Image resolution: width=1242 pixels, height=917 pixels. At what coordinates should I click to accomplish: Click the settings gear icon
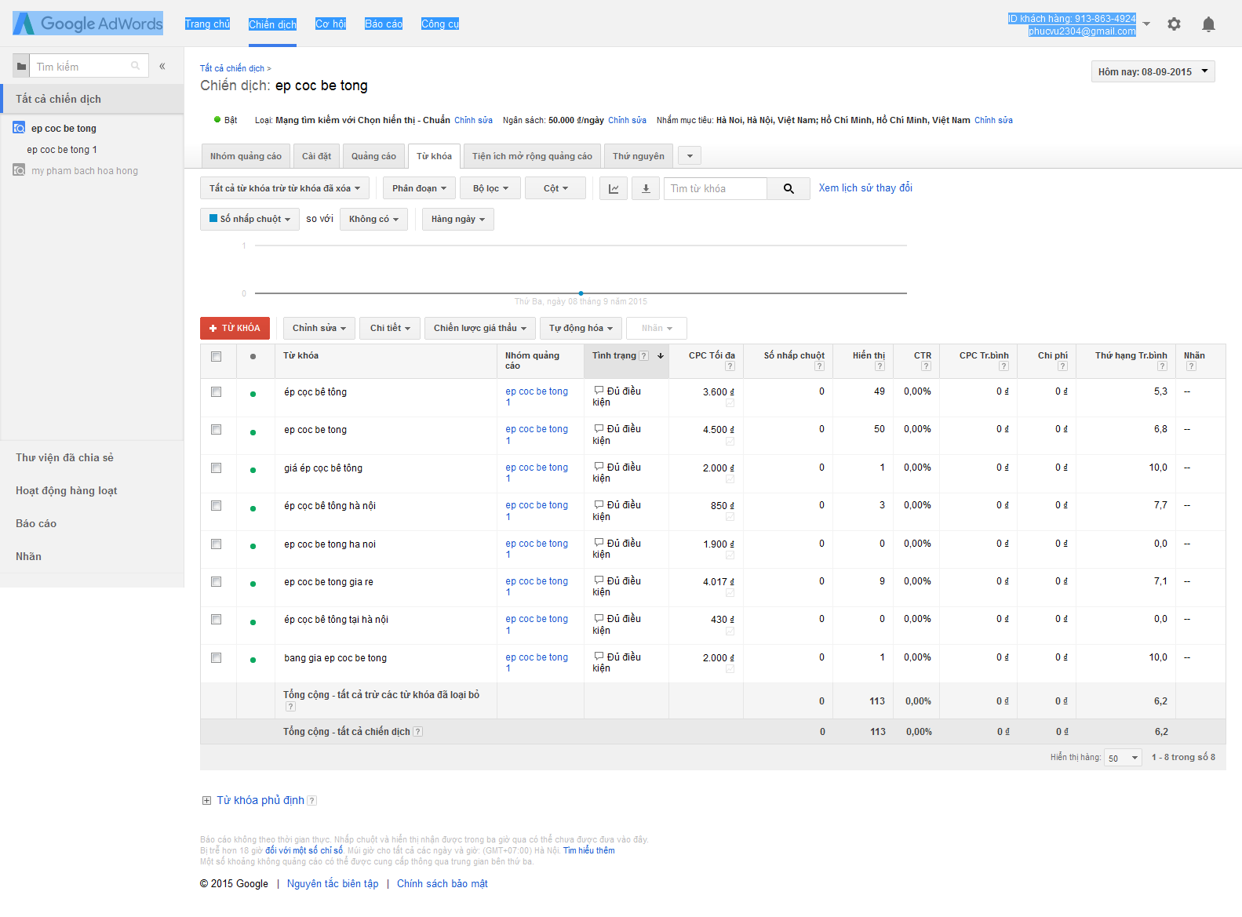(x=1174, y=24)
